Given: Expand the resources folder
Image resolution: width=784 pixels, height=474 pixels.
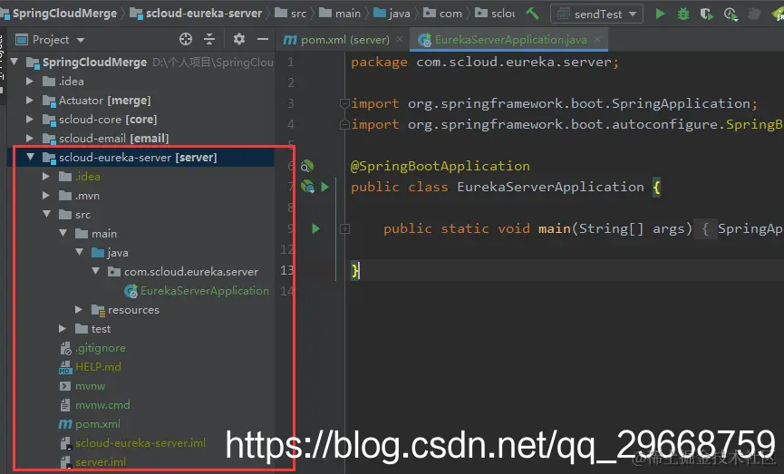Looking at the screenshot, I should tap(79, 309).
